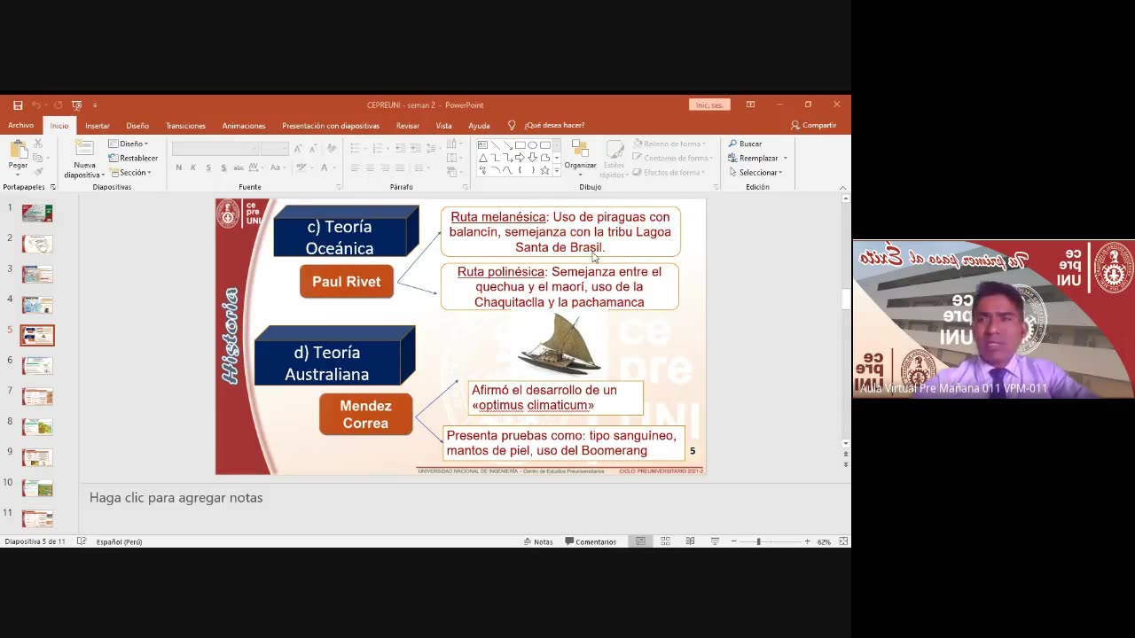1135x638 pixels.
Task: Open the Portapapeles dialog launcher
Action: click(x=53, y=187)
